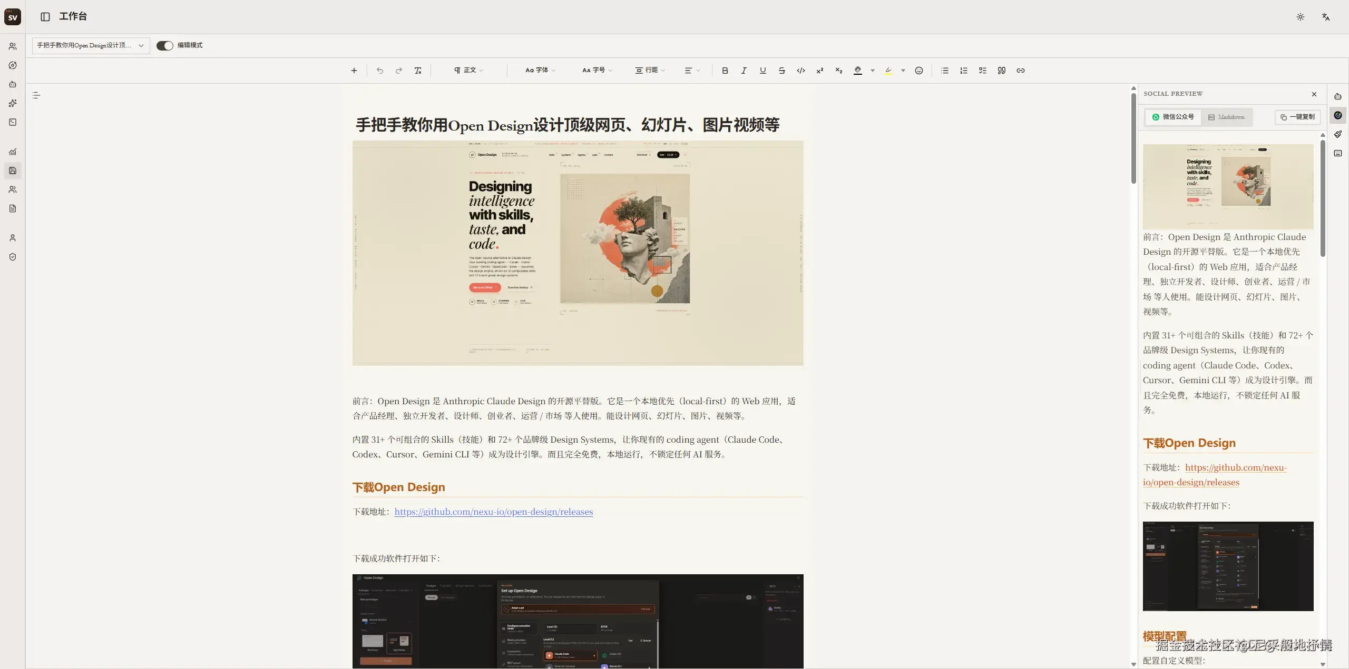Viewport: 1349px width, 669px height.
Task: Clear text formatting with Tx icon
Action: pos(418,71)
